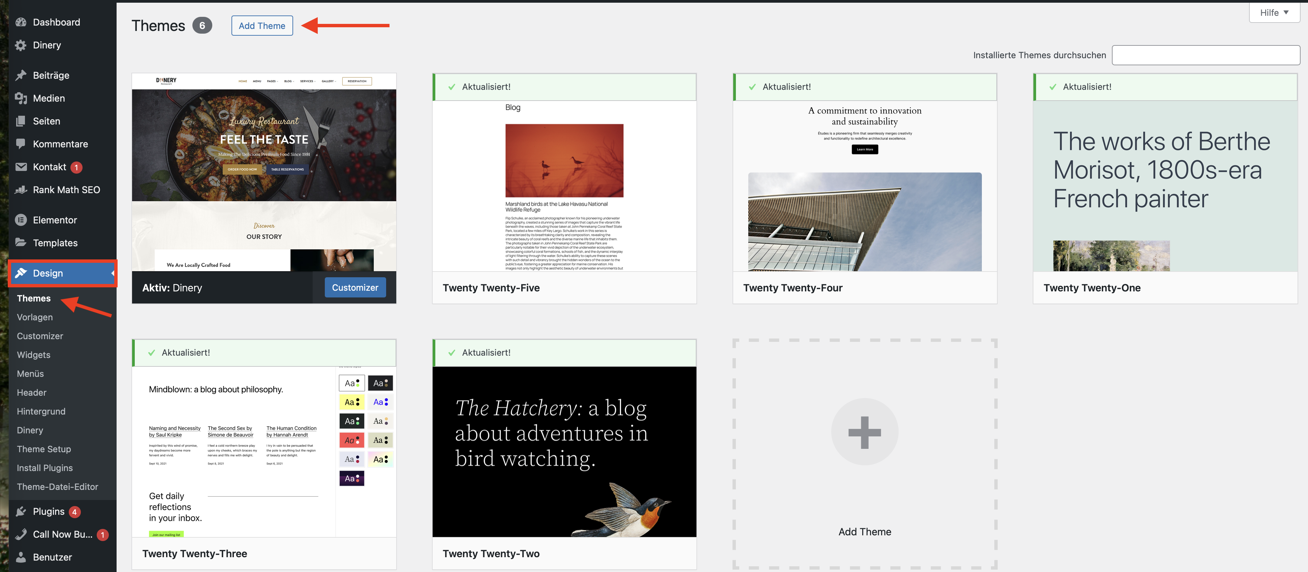Viewport: 1308px width, 572px height.
Task: Select the Twenty Twenty-Two theme card
Action: point(564,454)
